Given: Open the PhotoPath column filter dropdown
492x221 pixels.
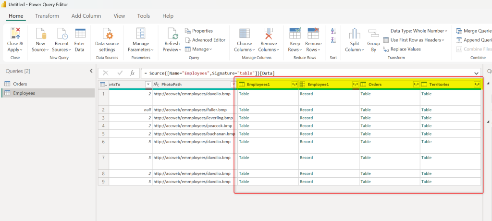Looking at the screenshot, I should pos(234,84).
